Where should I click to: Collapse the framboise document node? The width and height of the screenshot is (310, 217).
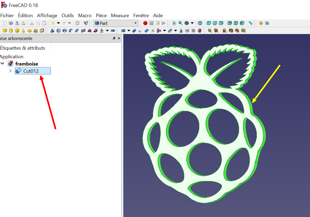2,63
